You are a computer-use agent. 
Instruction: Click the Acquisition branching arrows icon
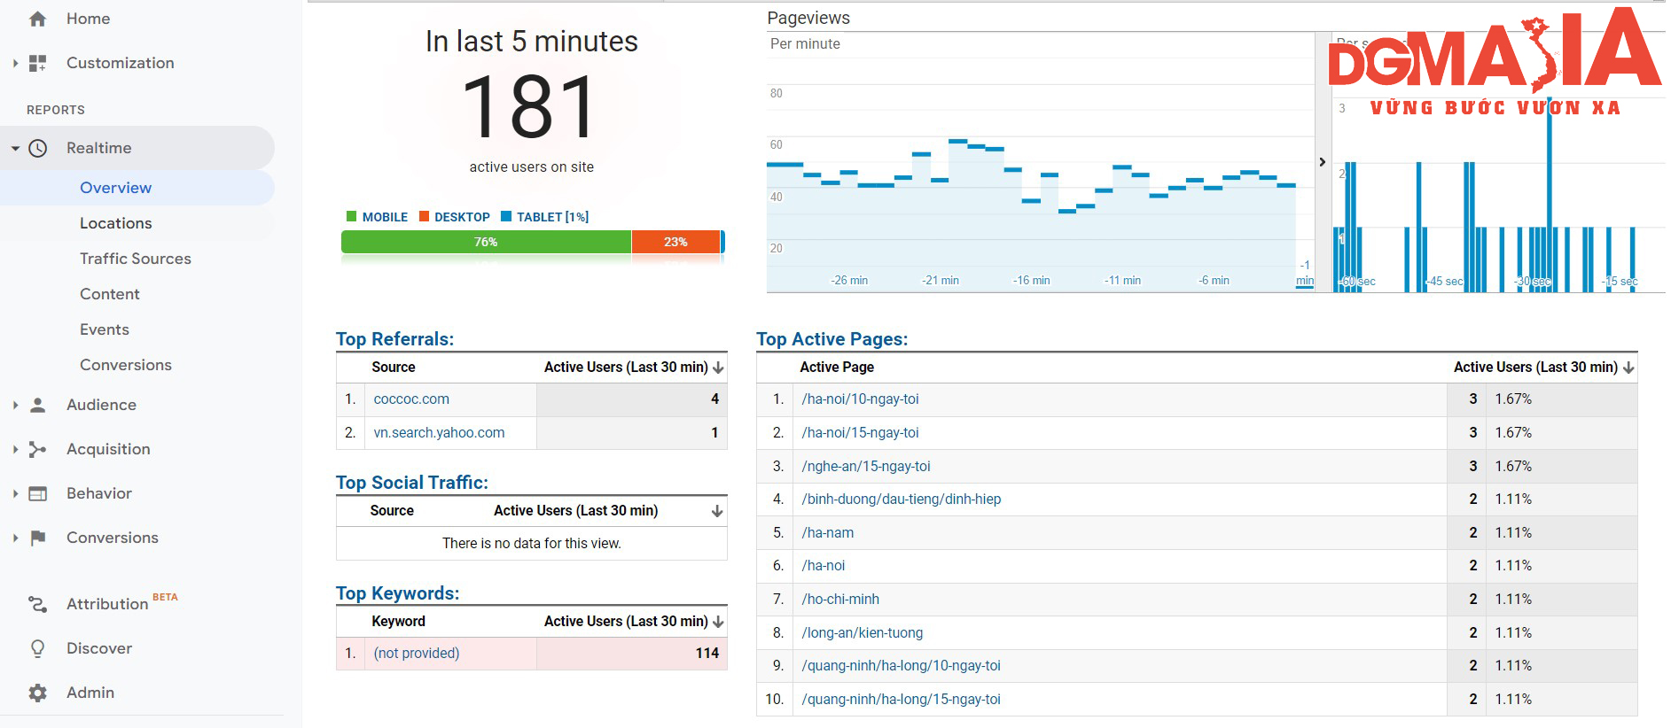point(37,449)
